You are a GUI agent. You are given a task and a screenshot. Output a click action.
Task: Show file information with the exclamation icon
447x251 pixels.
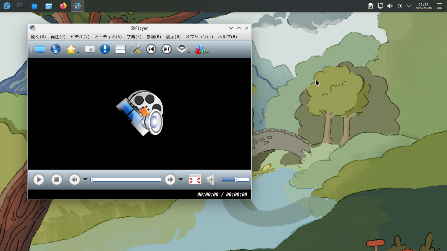(105, 49)
